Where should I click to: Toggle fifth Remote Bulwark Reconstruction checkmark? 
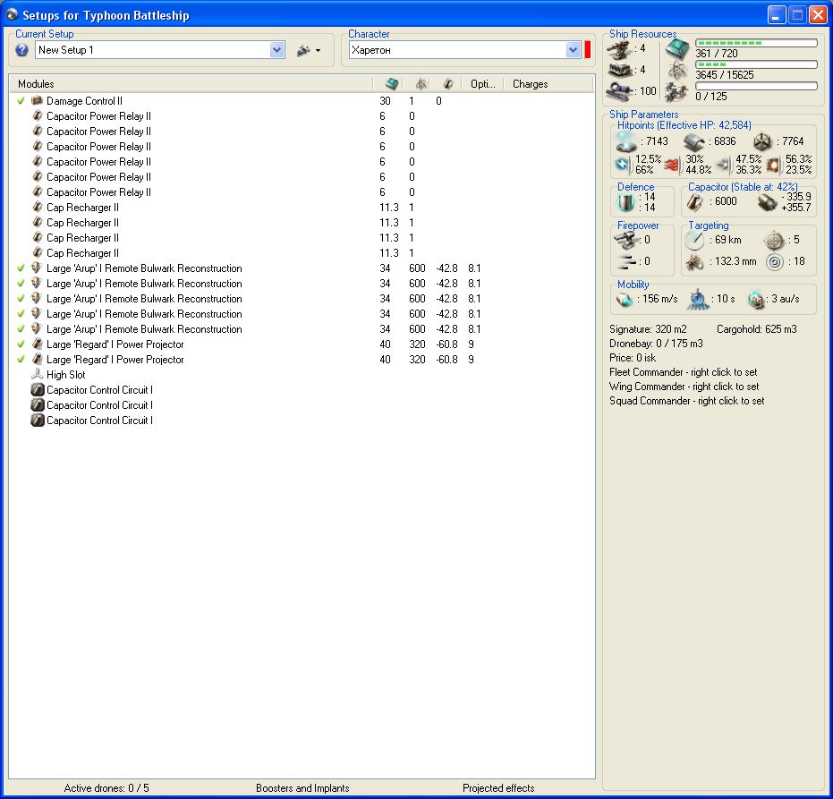coord(21,329)
